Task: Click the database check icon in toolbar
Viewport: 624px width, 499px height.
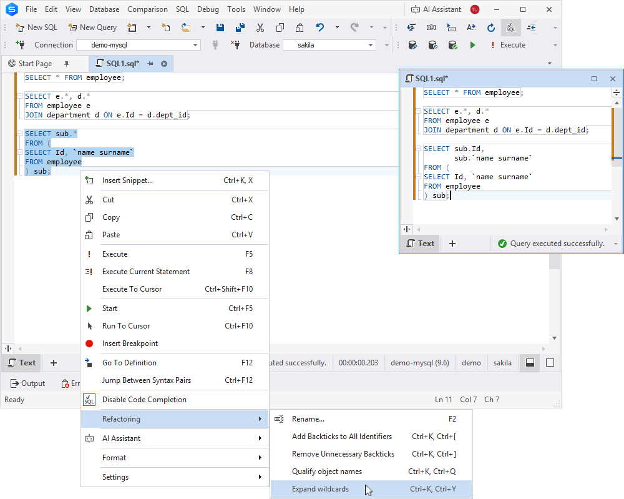Action: (x=452, y=45)
